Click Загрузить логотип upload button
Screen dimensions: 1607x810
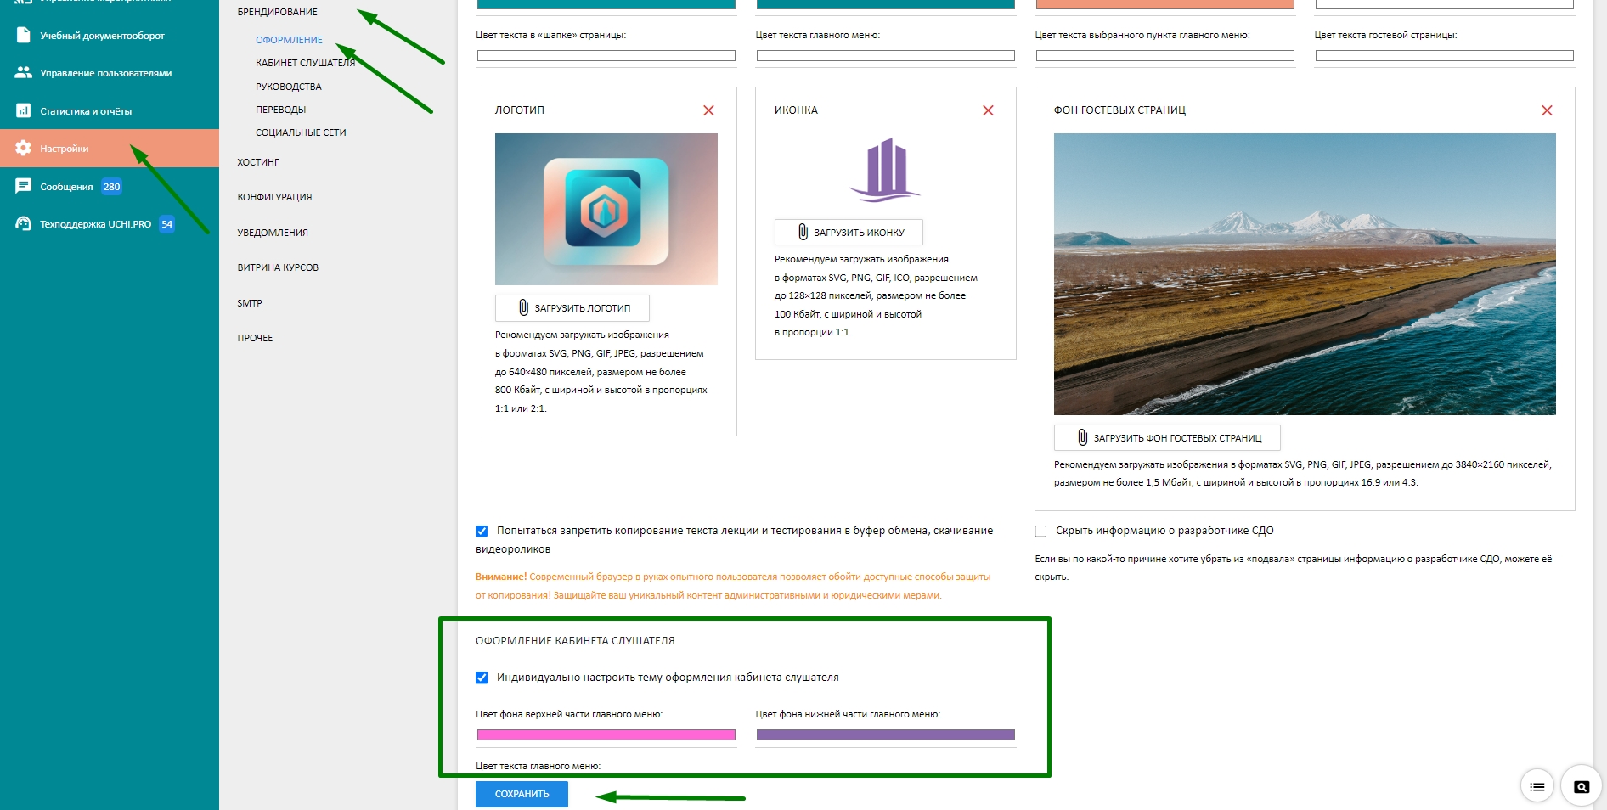(572, 308)
